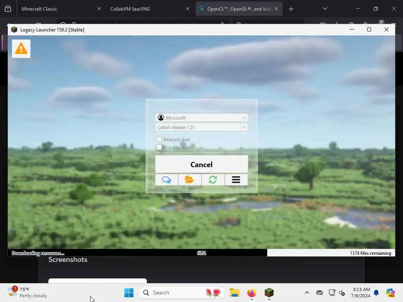This screenshot has width=403, height=302.
Task: Close the CollabVM SearXNG tab
Action: click(x=188, y=9)
